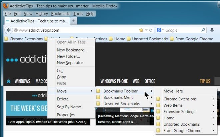220x137 pixels.
Task: Open WINDOWS section in site navigation
Action: [22, 81]
